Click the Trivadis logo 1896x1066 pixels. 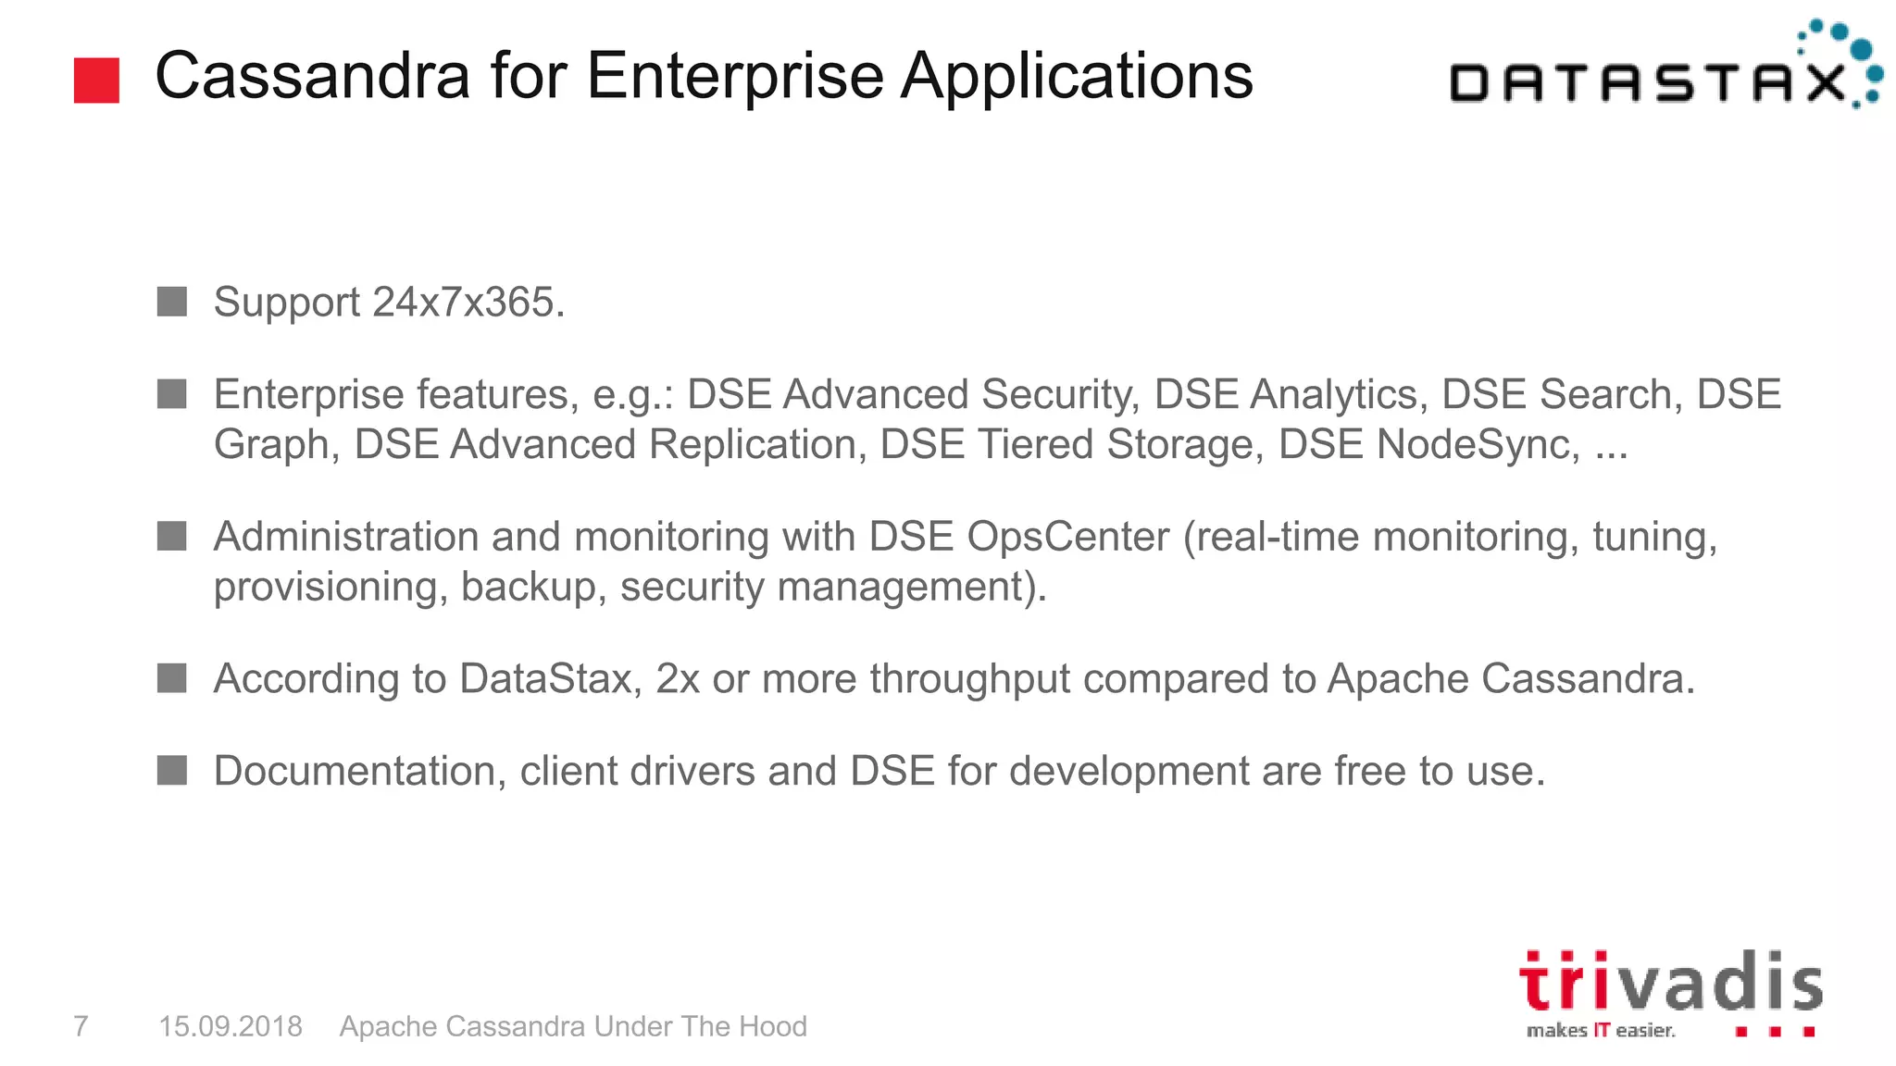point(1671,994)
